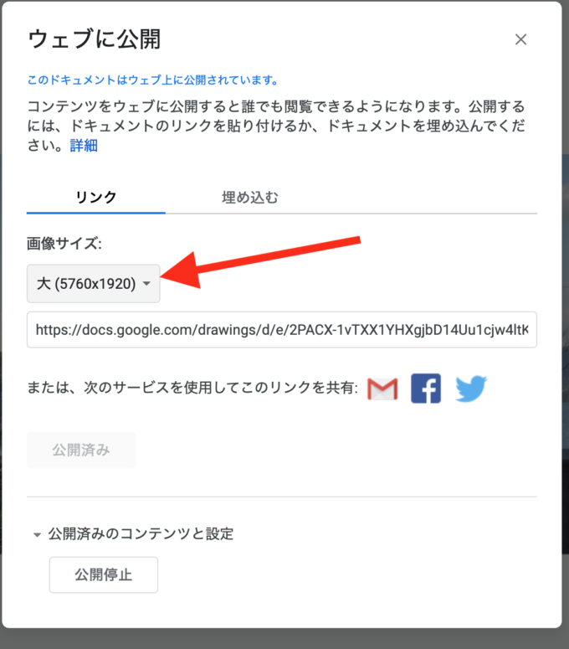Switch to the 埋め込む tab
The image size is (569, 649).
[250, 198]
